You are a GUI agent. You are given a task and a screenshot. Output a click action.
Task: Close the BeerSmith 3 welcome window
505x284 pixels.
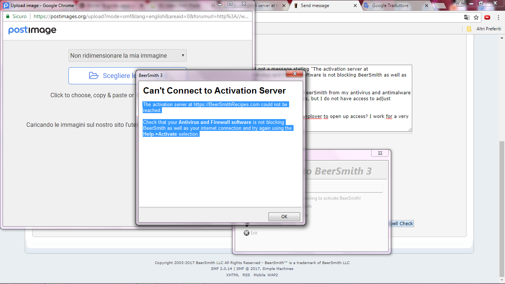coord(380,153)
